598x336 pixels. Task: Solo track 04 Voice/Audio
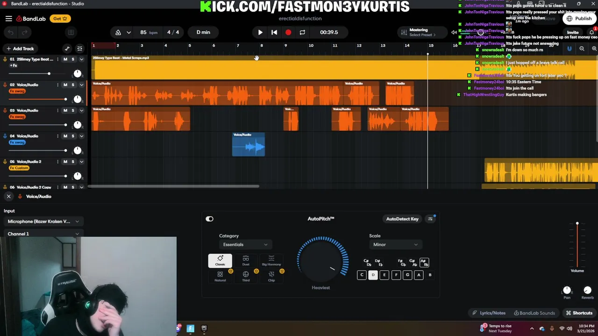(73, 136)
